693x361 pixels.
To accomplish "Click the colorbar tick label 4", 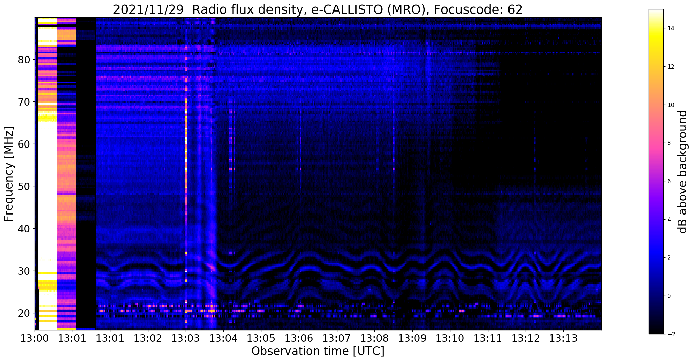I will tap(669, 220).
